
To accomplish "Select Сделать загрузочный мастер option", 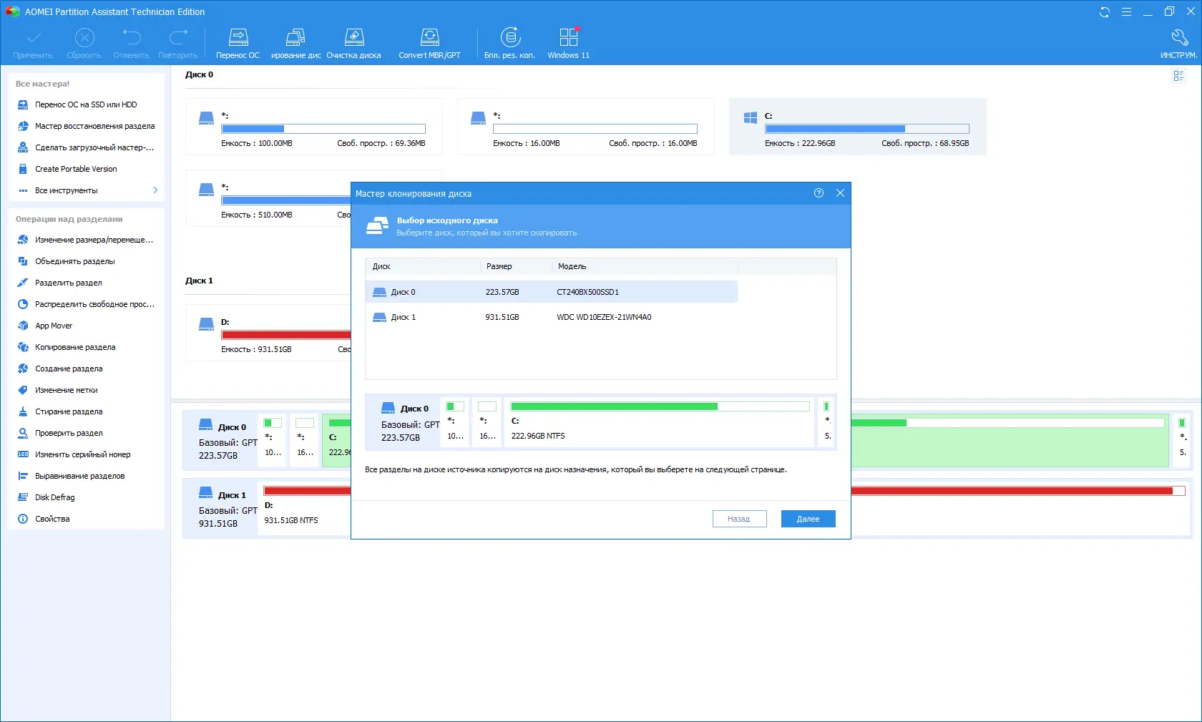I will coord(86,147).
